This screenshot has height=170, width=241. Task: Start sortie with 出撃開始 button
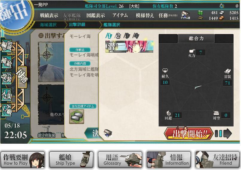(x=189, y=134)
